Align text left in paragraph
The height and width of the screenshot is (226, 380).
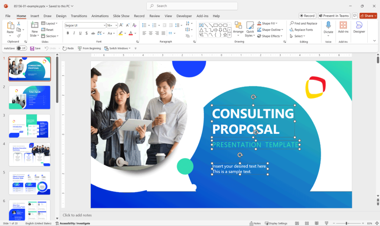click(x=145, y=33)
